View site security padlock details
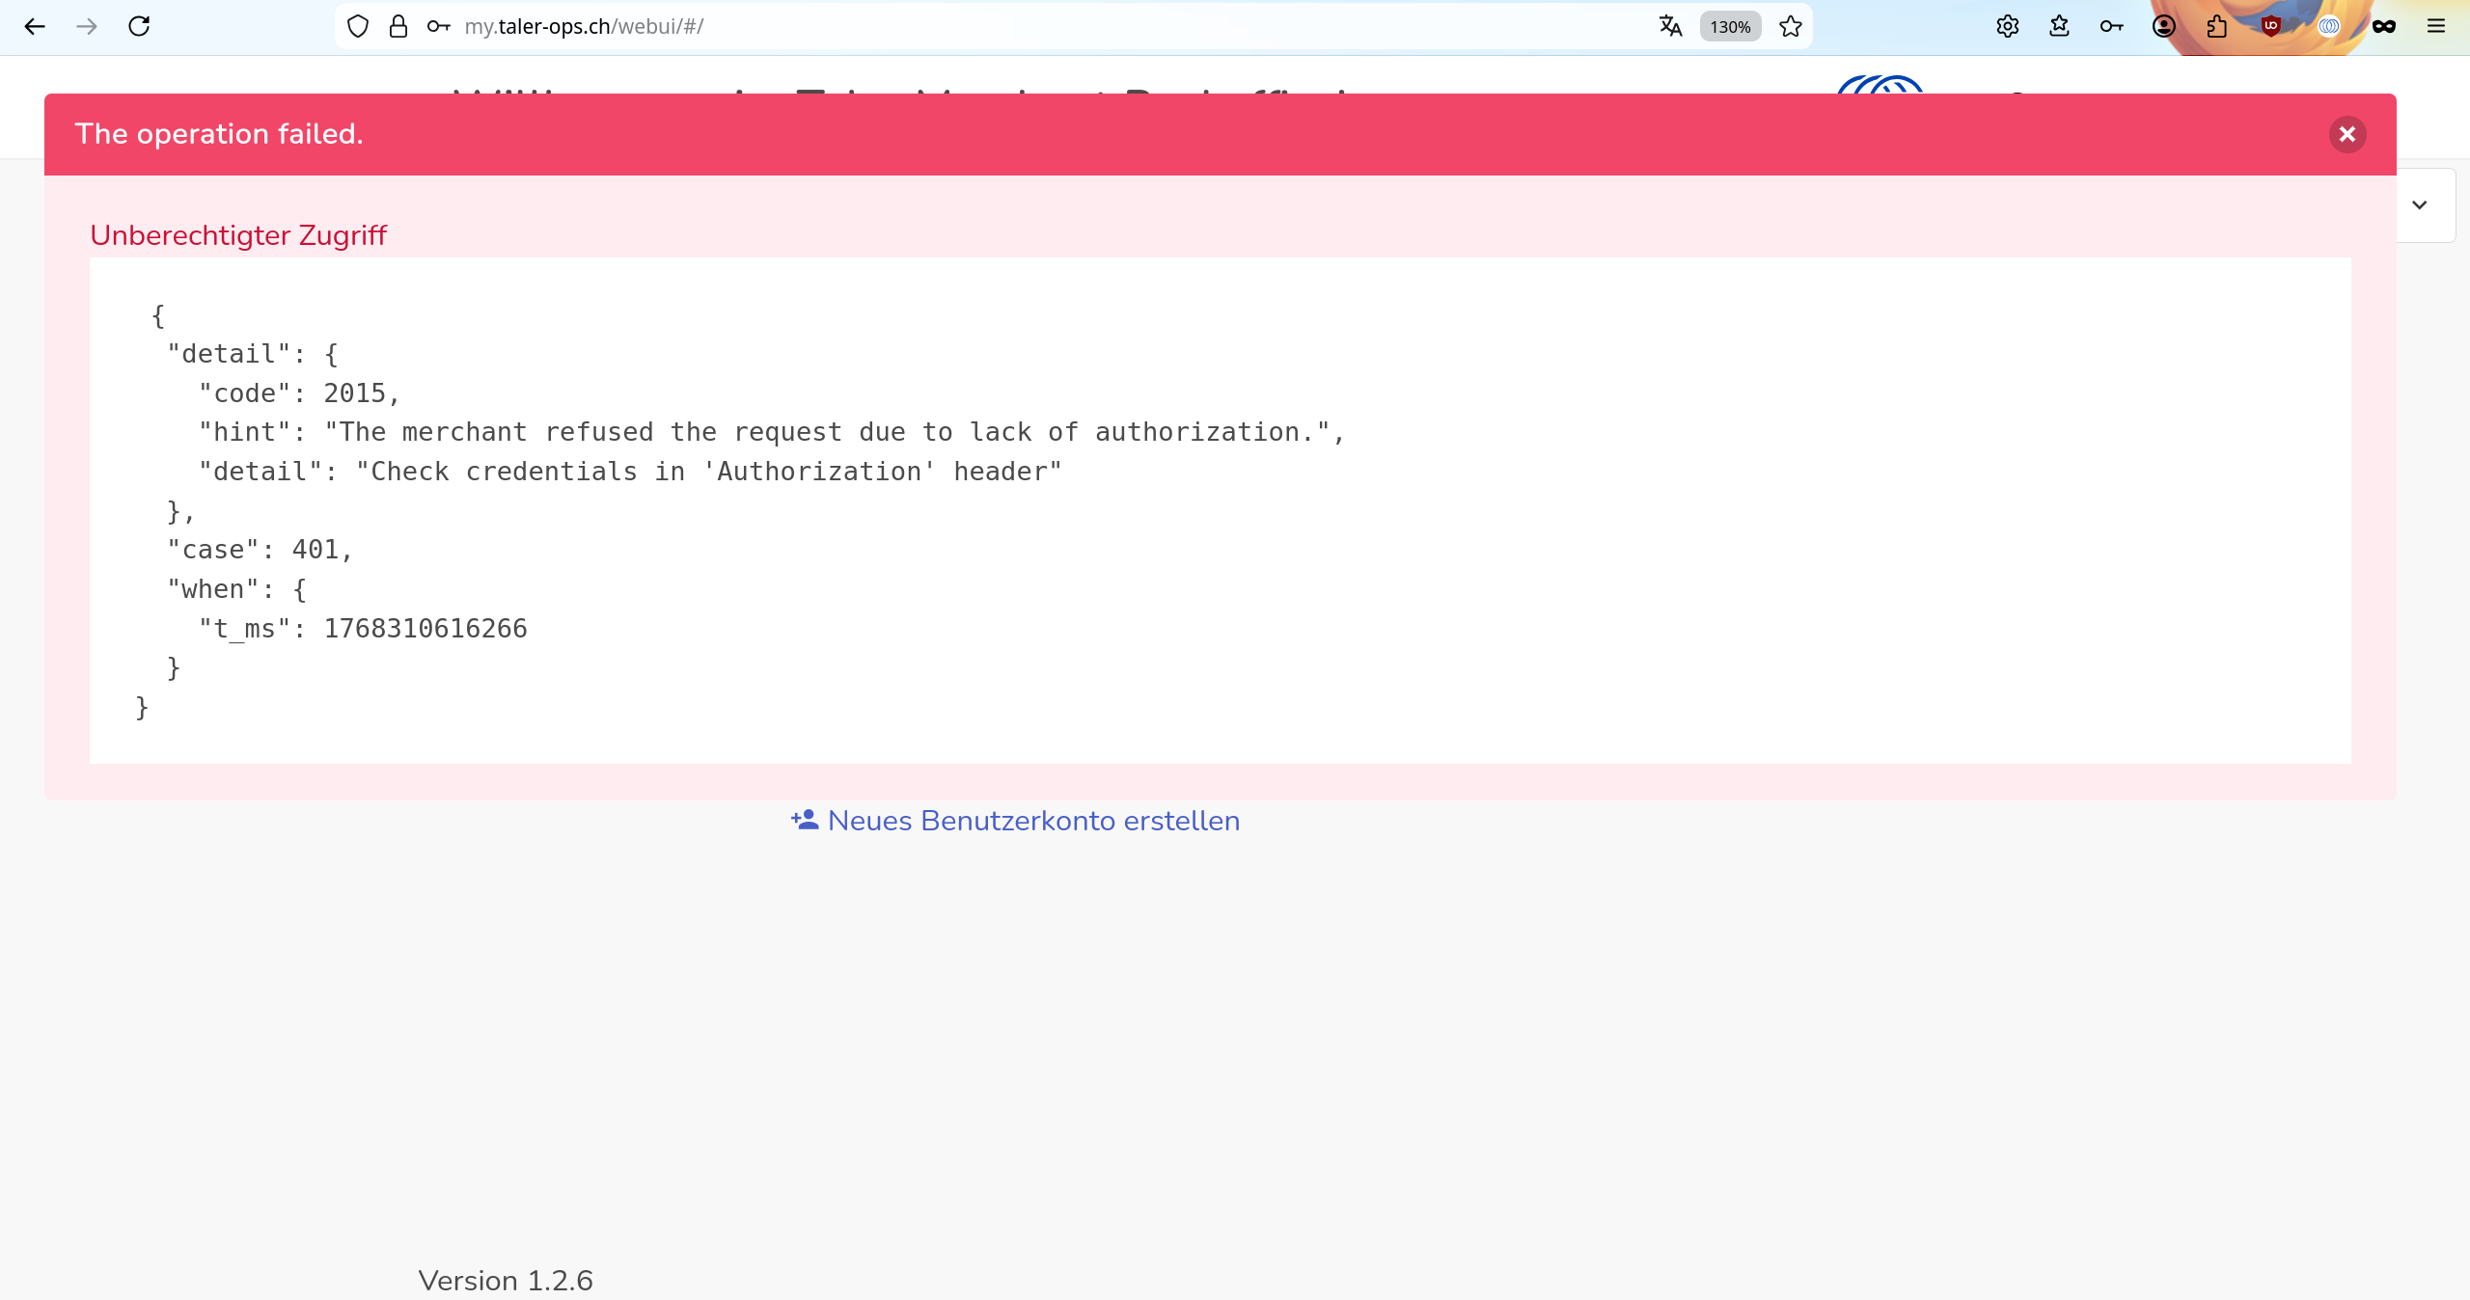This screenshot has width=2470, height=1300. [x=398, y=26]
